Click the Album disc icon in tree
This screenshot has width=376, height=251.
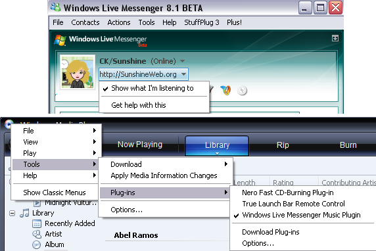pos(36,245)
